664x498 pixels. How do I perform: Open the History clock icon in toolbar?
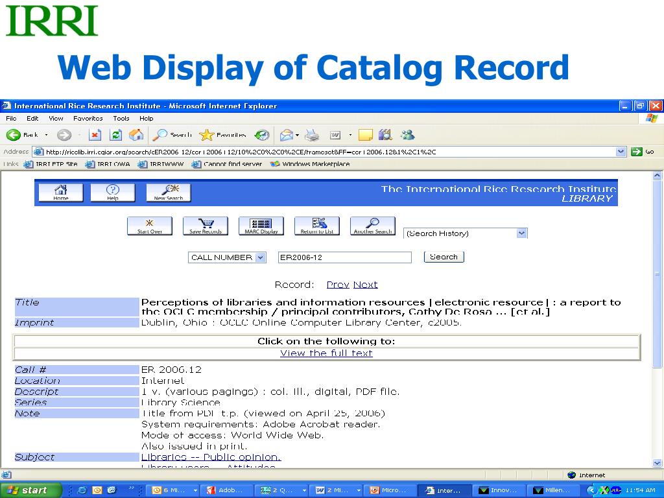click(262, 135)
